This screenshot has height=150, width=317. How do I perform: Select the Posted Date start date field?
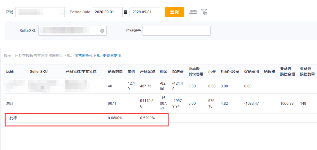point(107,12)
